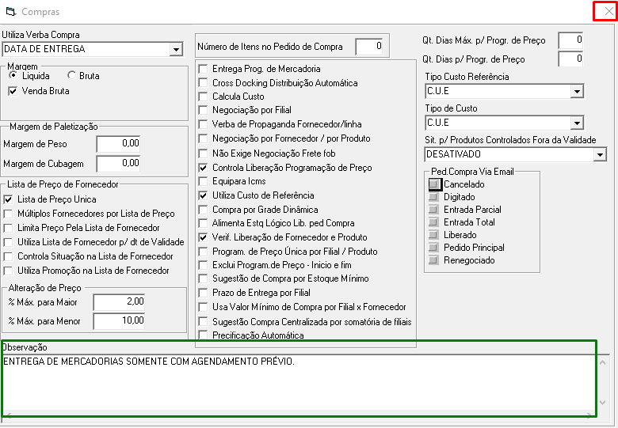
Task: Enable Usa Valor Mínimo de Compra por Filial
Action: click(204, 307)
